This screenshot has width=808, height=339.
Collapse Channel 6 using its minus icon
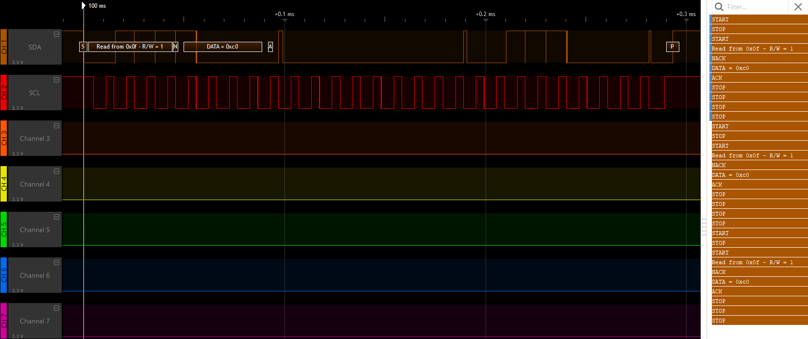point(56,263)
